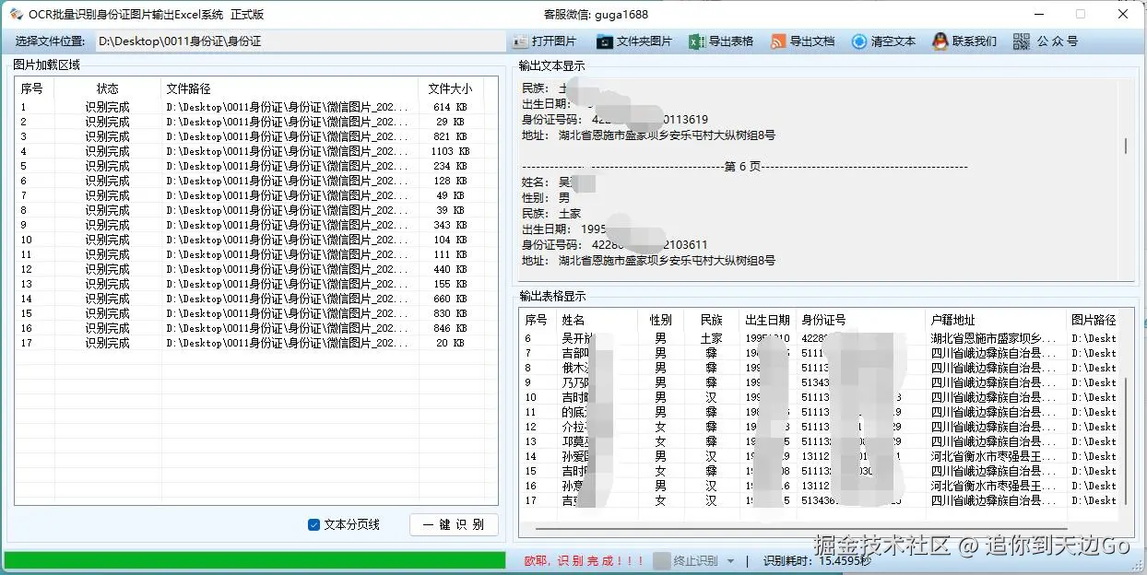Show QR code with the 公众号 icon
Image resolution: width=1147 pixels, height=575 pixels.
(x=1023, y=41)
